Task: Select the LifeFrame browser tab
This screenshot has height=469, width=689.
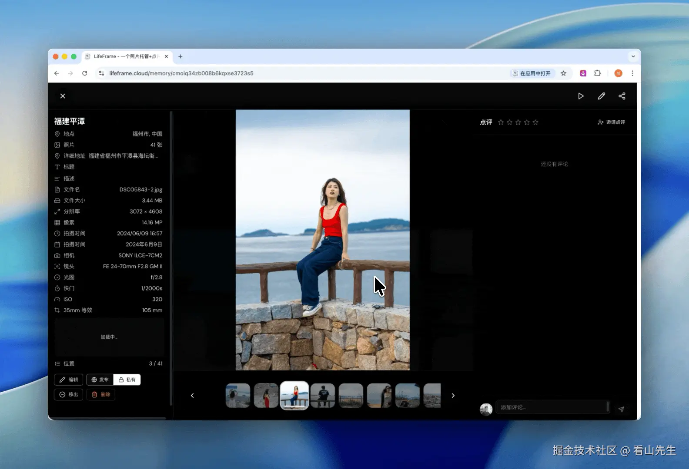Action: (x=127, y=56)
